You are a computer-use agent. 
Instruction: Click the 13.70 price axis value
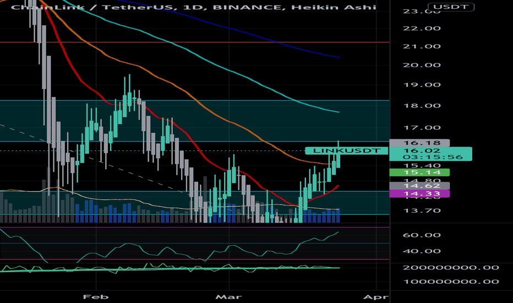click(422, 210)
